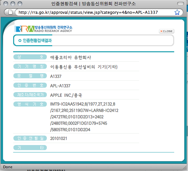This screenshot has width=188, height=171.
Task: Close the popup with the CLOSE button
Action: (166, 31)
